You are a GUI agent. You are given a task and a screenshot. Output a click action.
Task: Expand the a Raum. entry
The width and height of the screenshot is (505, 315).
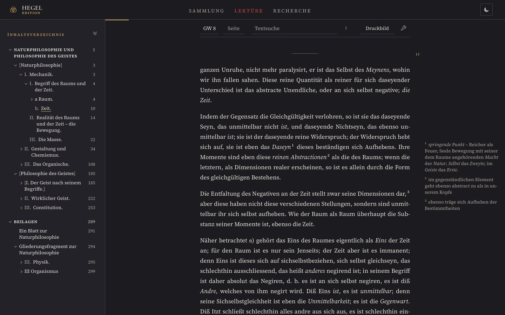pyautogui.click(x=32, y=99)
